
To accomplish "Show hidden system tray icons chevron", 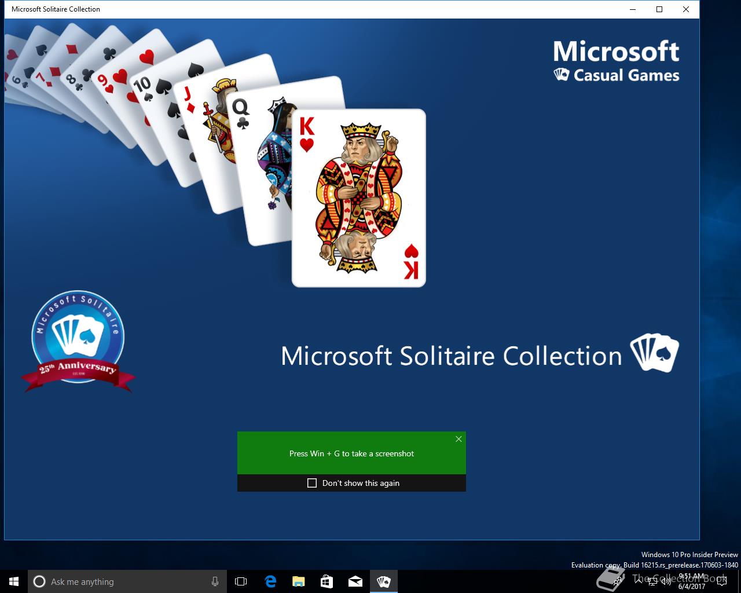I will 640,581.
